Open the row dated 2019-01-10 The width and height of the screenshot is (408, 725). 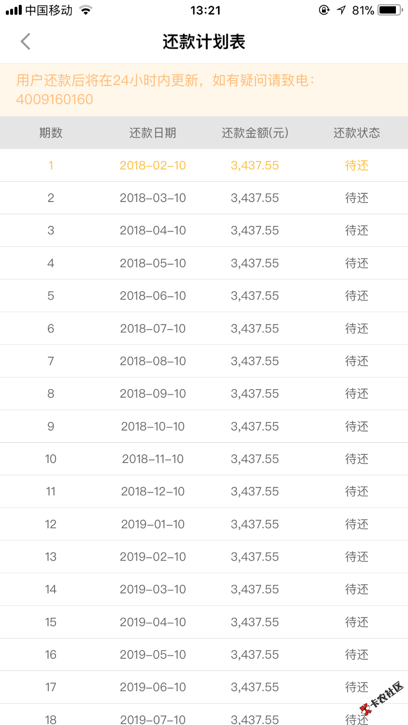tap(204, 524)
